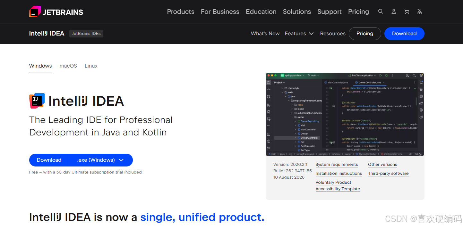The image size is (463, 227).
Task: Click the Commit tool icon in the IDE preview sidebar
Action: click(269, 89)
